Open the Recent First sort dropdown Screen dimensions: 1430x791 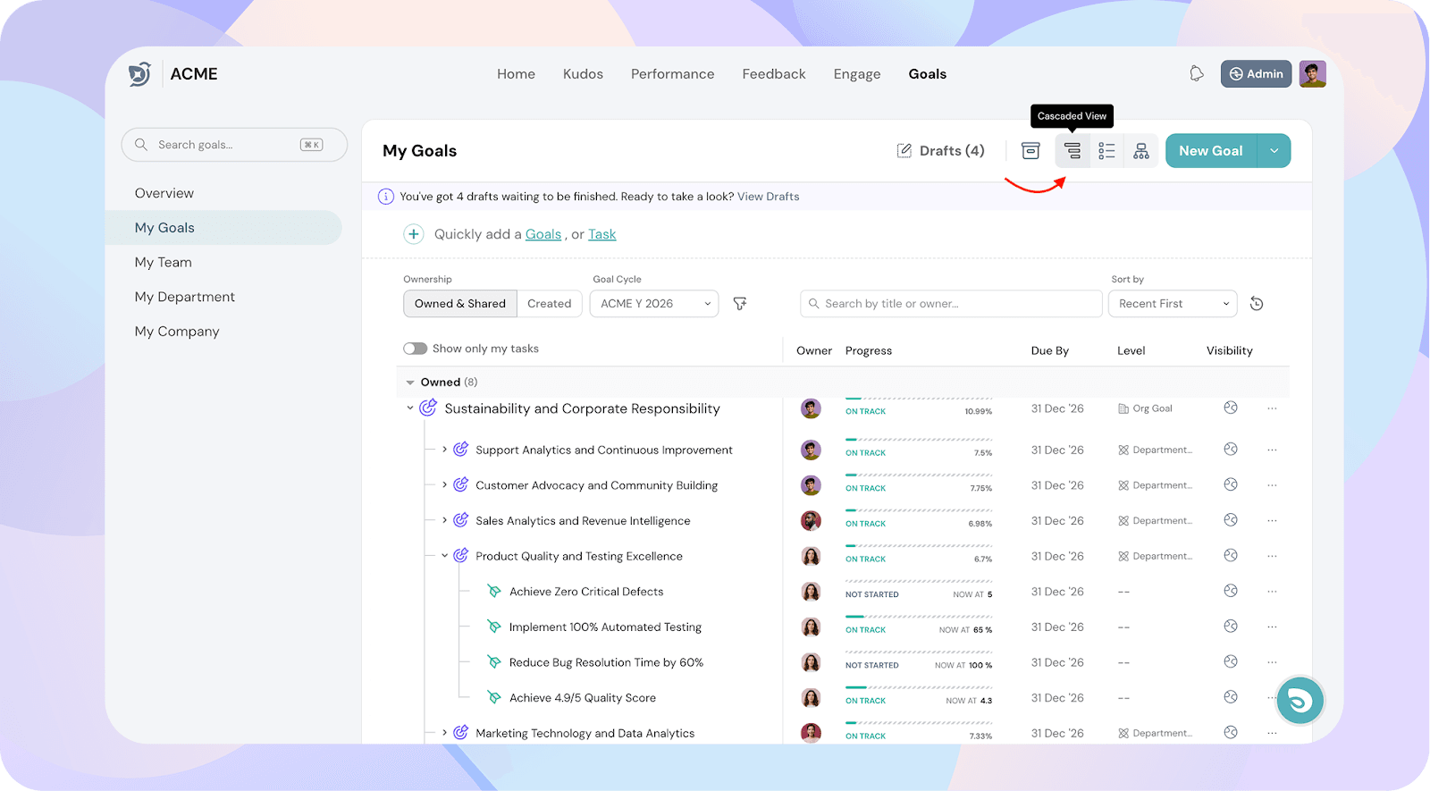(1172, 304)
